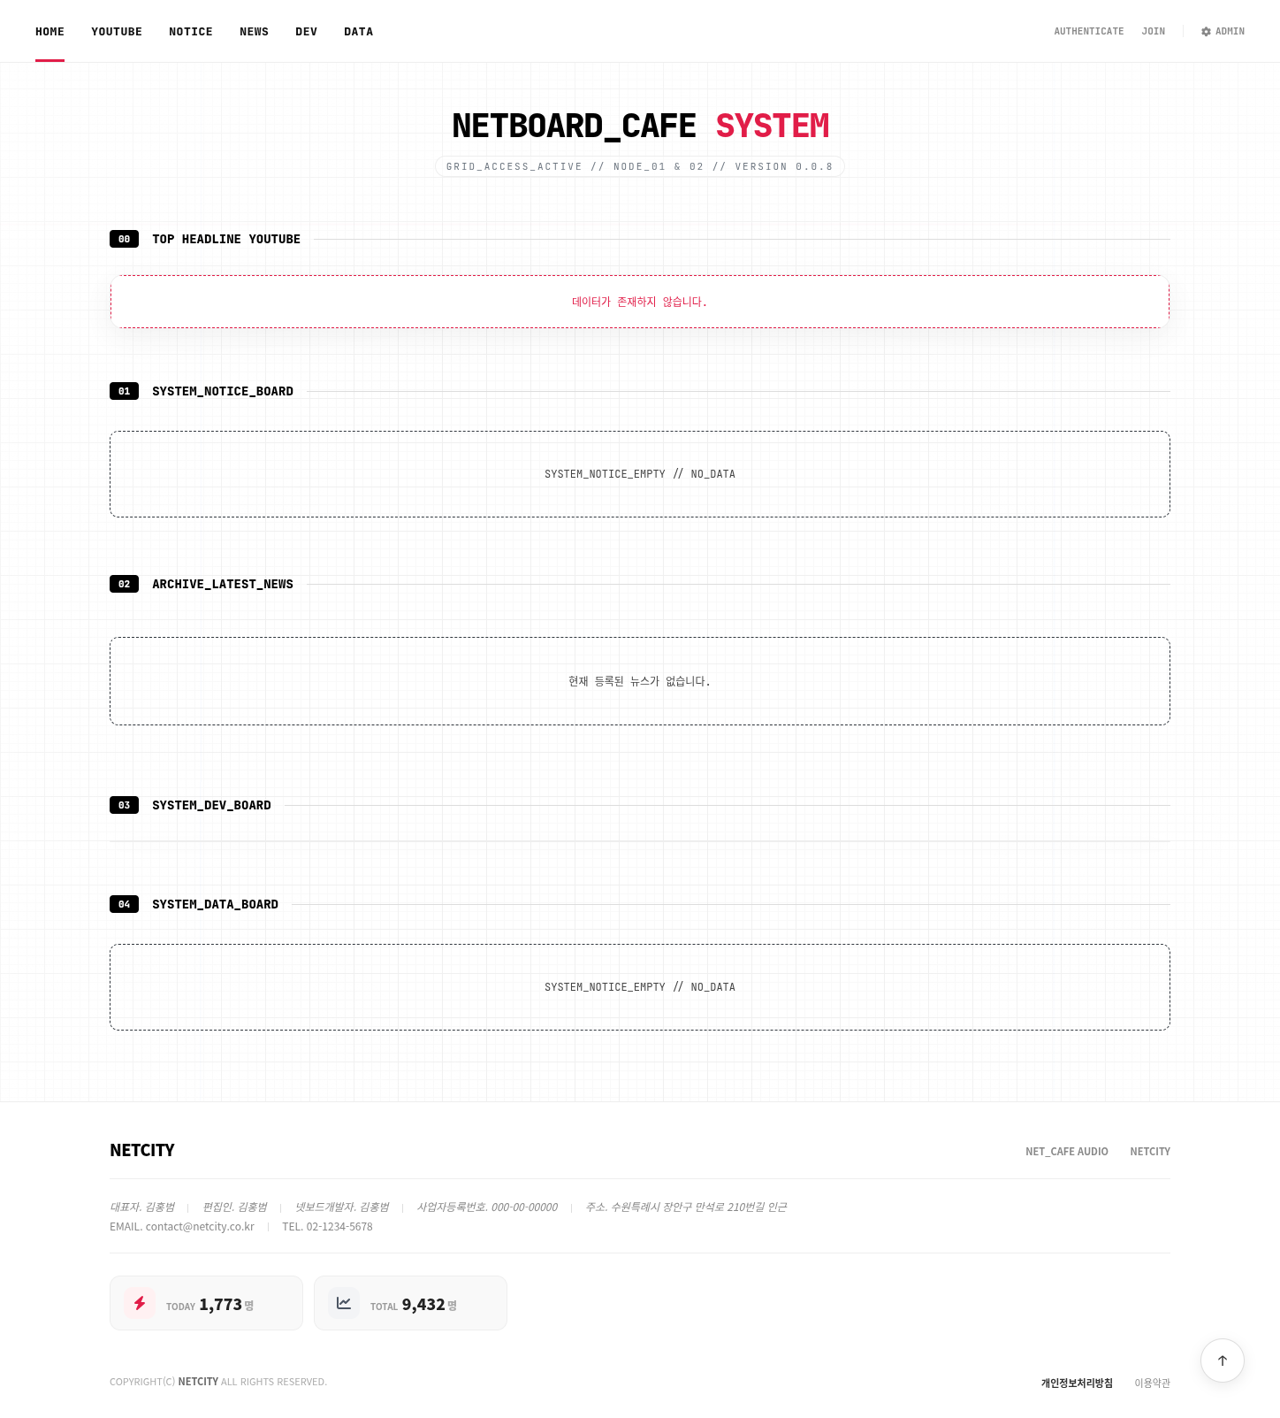The height and width of the screenshot is (1418, 1280).
Task: Click the 03 section number badge
Action: pyautogui.click(x=124, y=805)
